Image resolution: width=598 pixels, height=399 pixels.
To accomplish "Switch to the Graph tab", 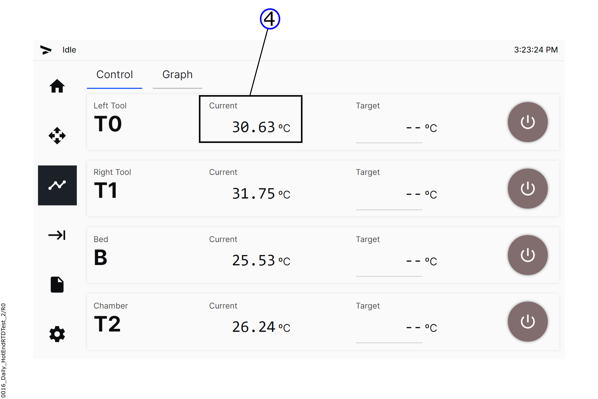I will pyautogui.click(x=177, y=75).
